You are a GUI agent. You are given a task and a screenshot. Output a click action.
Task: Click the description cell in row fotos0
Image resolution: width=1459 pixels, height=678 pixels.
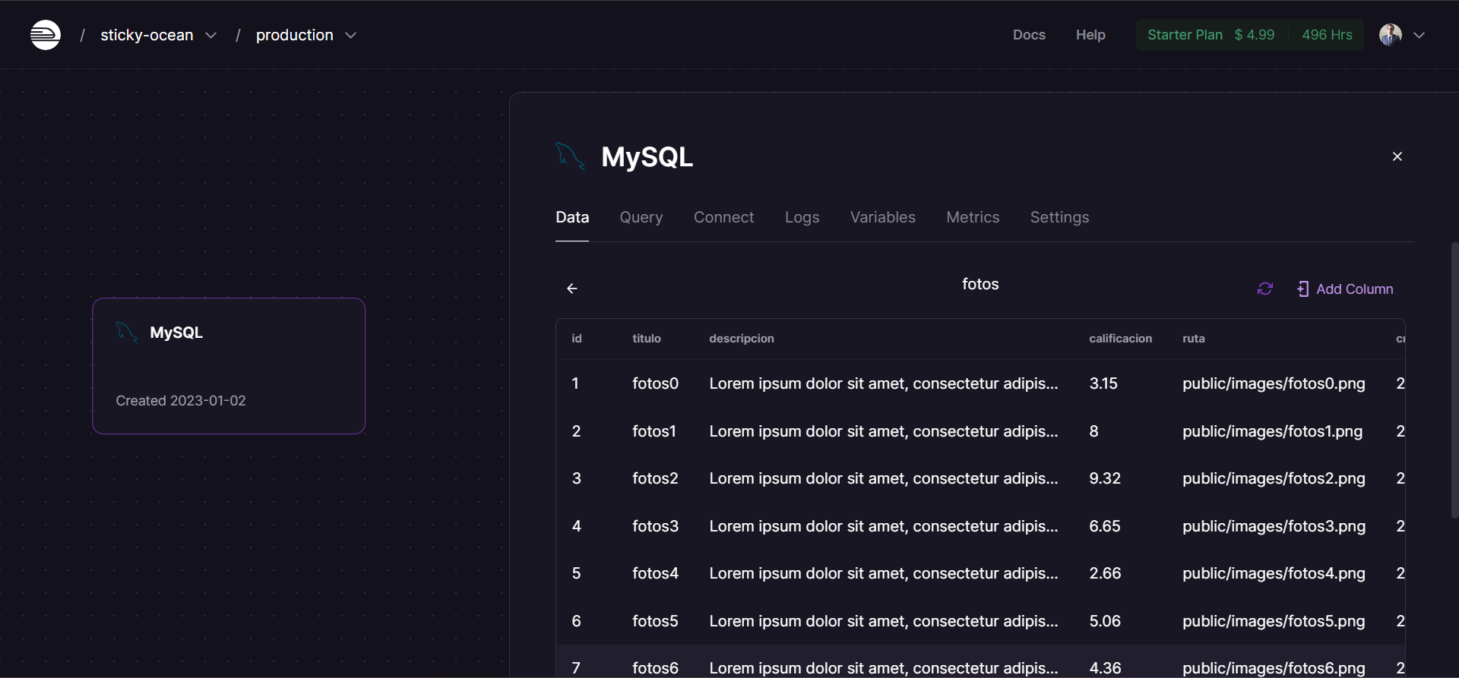[884, 383]
